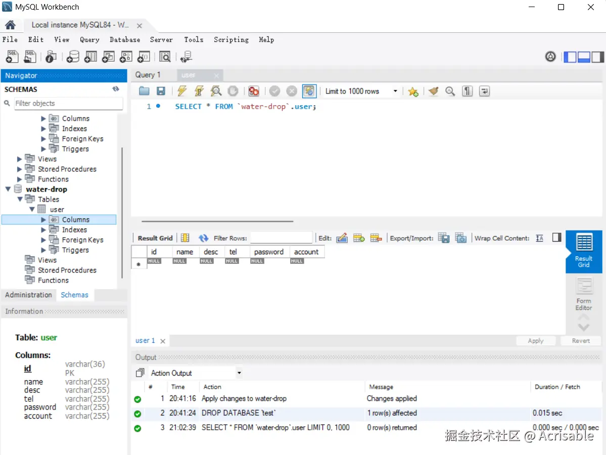Import records from external file icon
606x455 pixels.
click(460, 238)
